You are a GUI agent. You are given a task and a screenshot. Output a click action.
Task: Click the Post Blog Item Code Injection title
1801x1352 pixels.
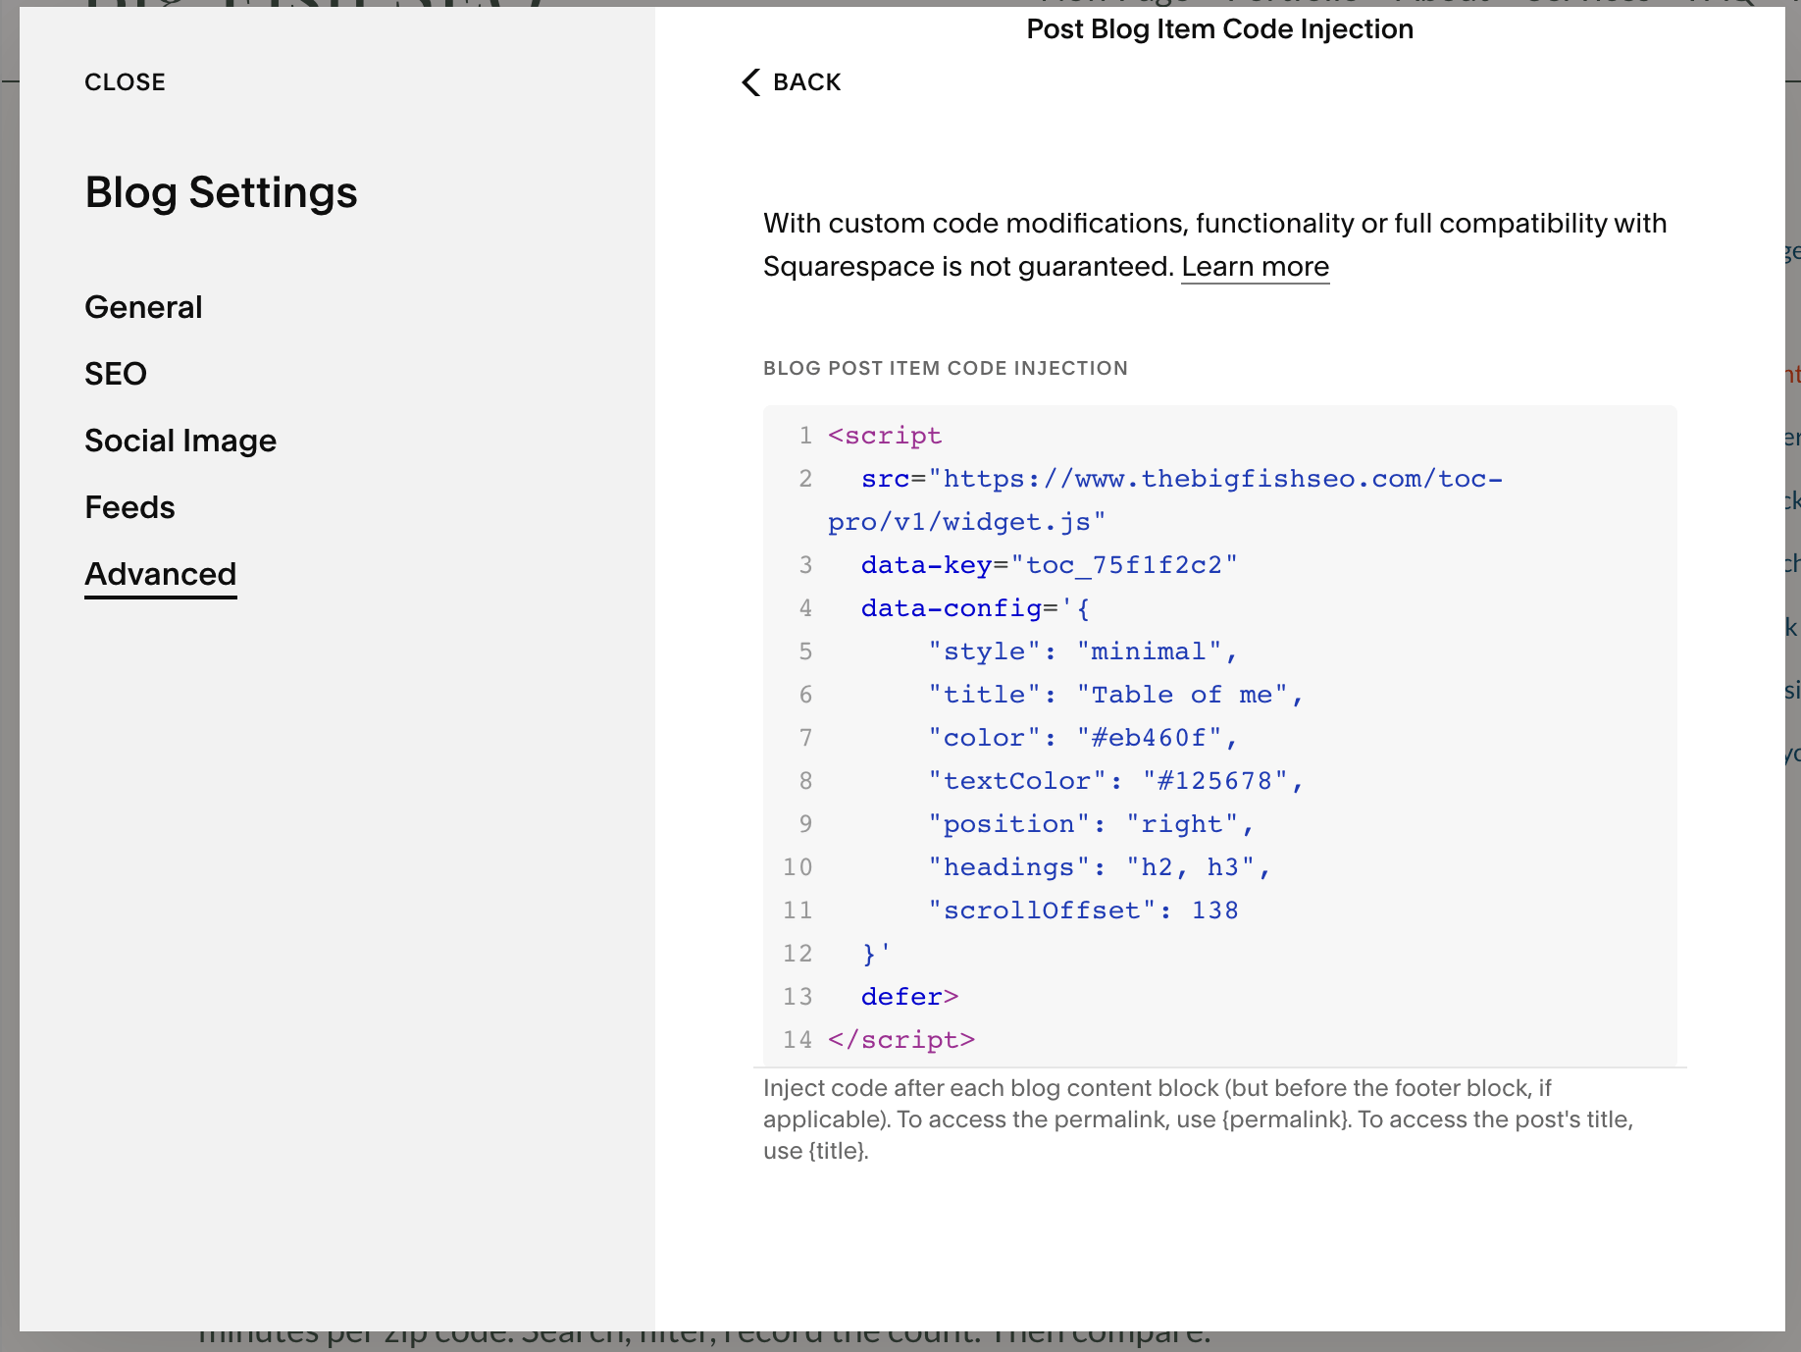1218,29
